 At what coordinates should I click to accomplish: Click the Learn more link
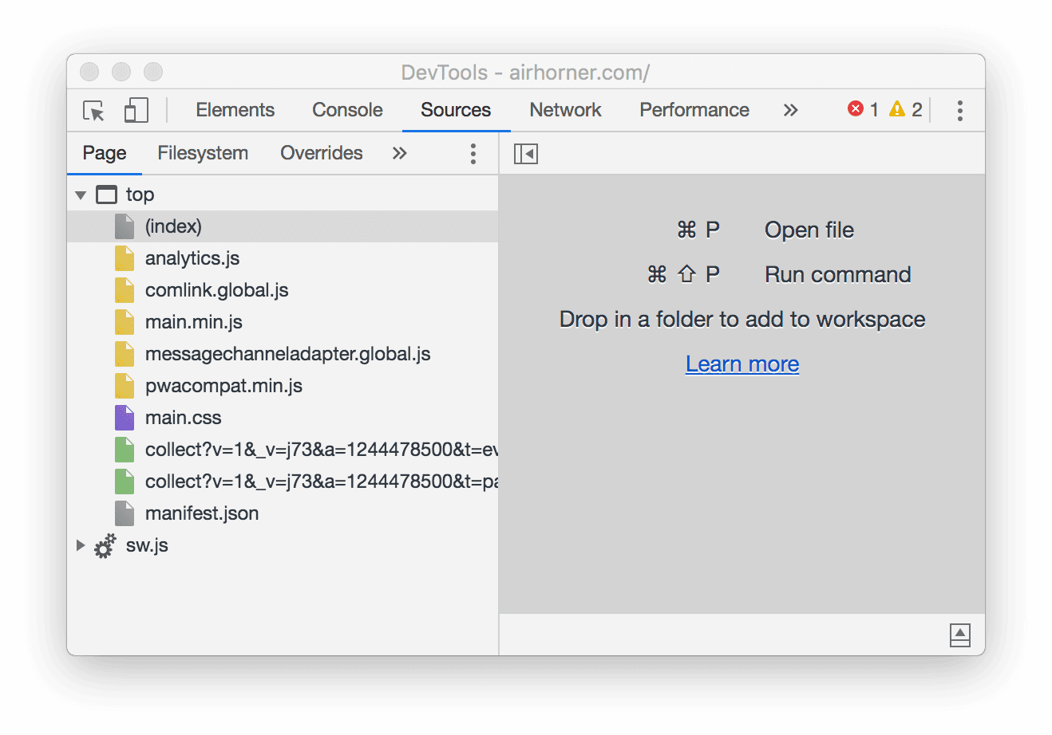[742, 364]
